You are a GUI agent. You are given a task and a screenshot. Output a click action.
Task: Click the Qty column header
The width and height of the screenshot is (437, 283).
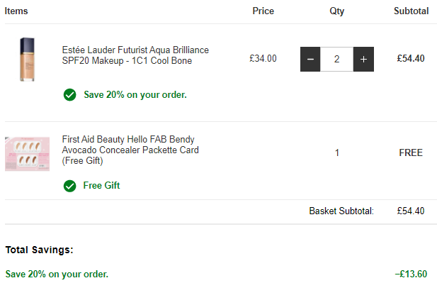(x=336, y=11)
